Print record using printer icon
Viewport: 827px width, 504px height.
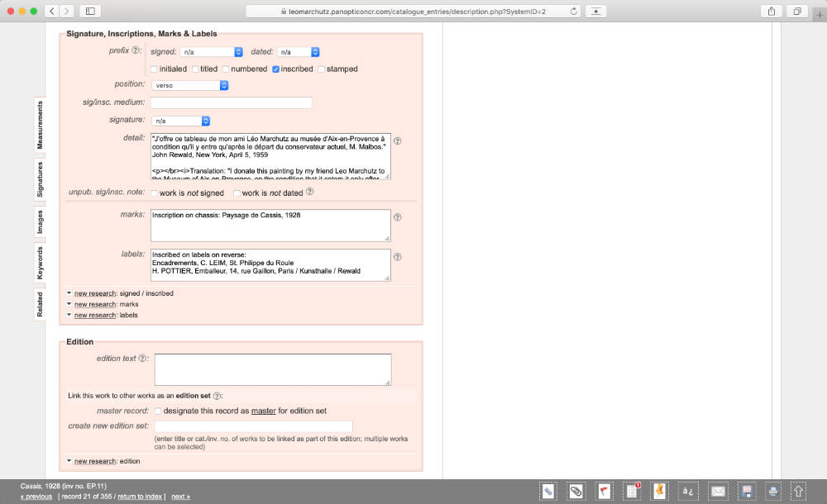(773, 492)
